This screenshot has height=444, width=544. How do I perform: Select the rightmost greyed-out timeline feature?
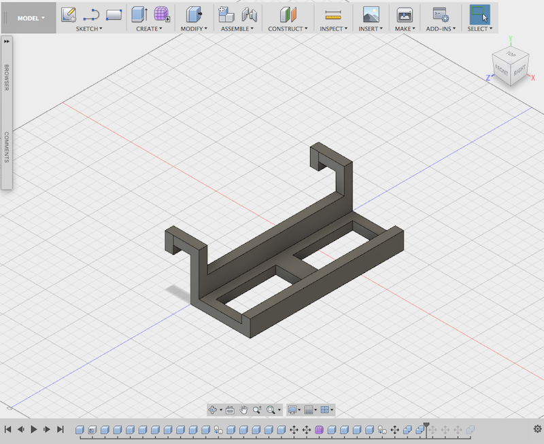(x=470, y=430)
